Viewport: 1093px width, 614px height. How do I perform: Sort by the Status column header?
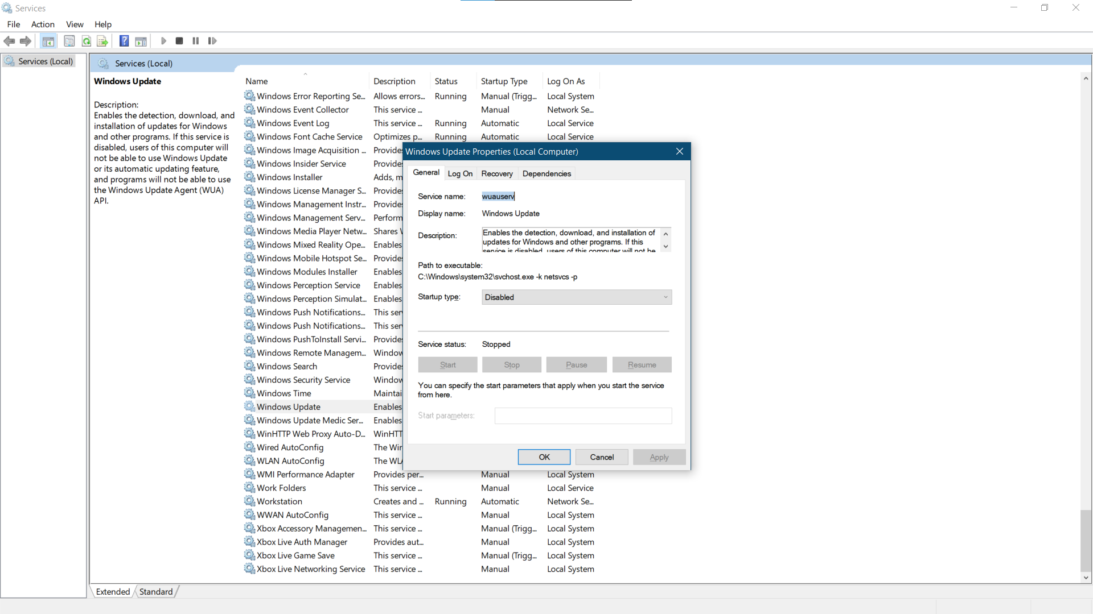pos(454,81)
